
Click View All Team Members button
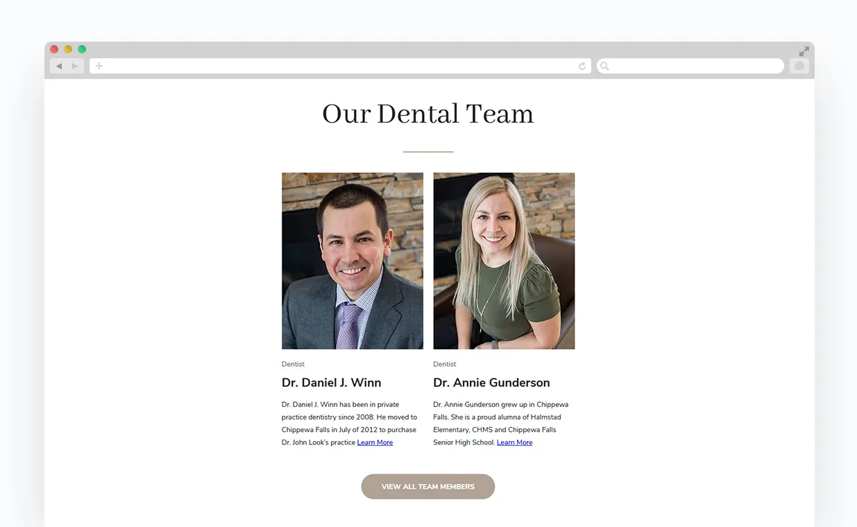pyautogui.click(x=428, y=487)
